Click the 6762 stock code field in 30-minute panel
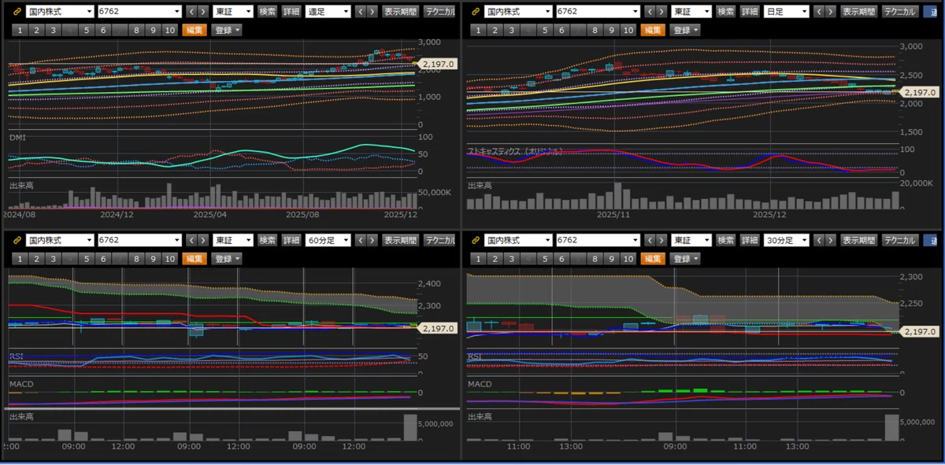The width and height of the screenshot is (945, 465). coord(598,240)
